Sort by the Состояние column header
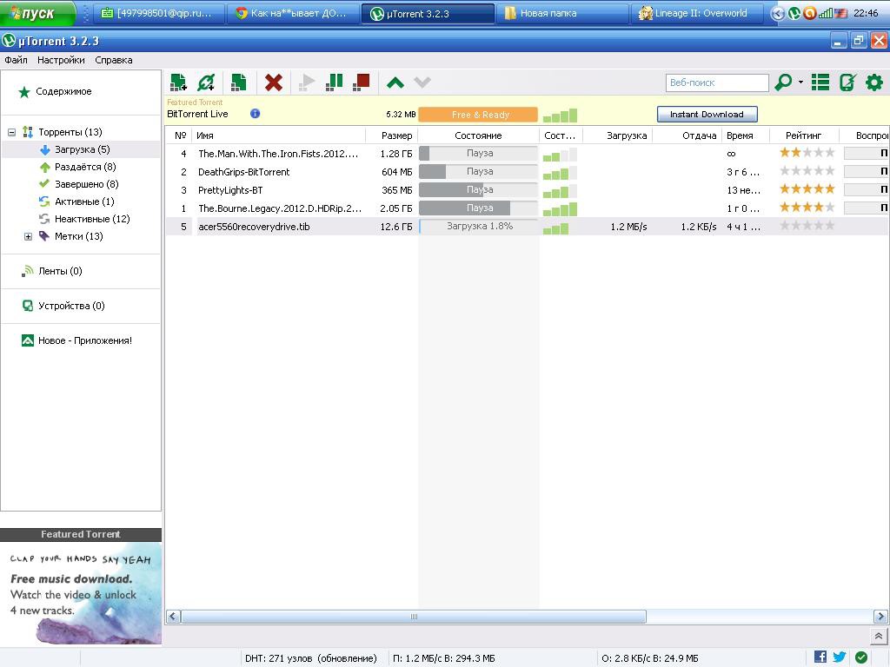Viewport: 890px width, 667px height. pyautogui.click(x=479, y=135)
